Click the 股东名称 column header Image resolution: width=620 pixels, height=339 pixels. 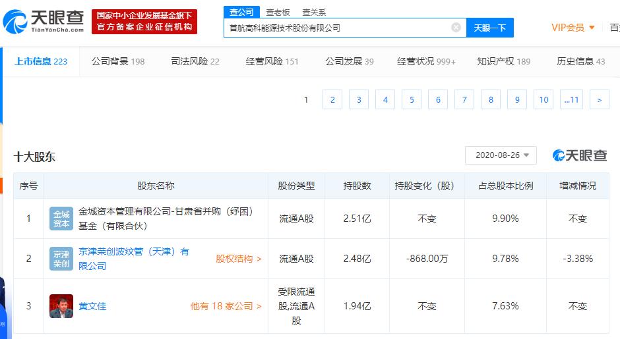[156, 186]
